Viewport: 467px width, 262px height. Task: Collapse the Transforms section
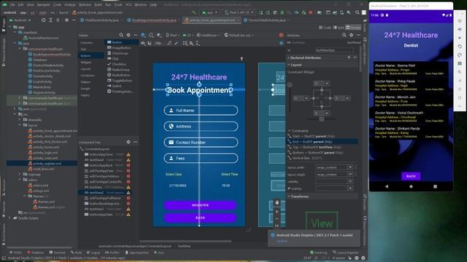[289, 196]
